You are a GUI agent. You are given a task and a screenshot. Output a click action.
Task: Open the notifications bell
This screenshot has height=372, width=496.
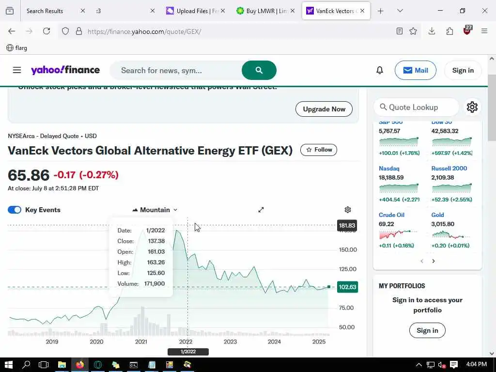(x=380, y=70)
